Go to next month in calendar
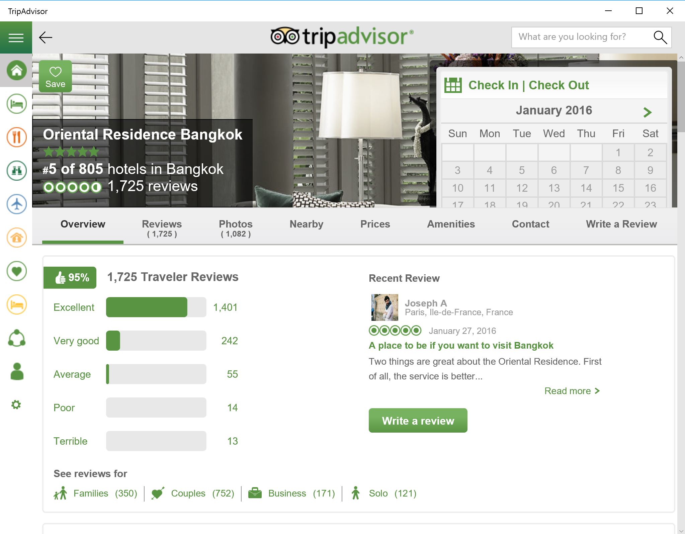This screenshot has height=534, width=685. point(647,112)
